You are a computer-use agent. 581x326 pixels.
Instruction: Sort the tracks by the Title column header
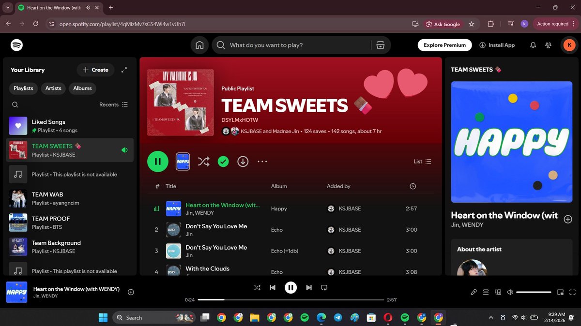coord(171,186)
